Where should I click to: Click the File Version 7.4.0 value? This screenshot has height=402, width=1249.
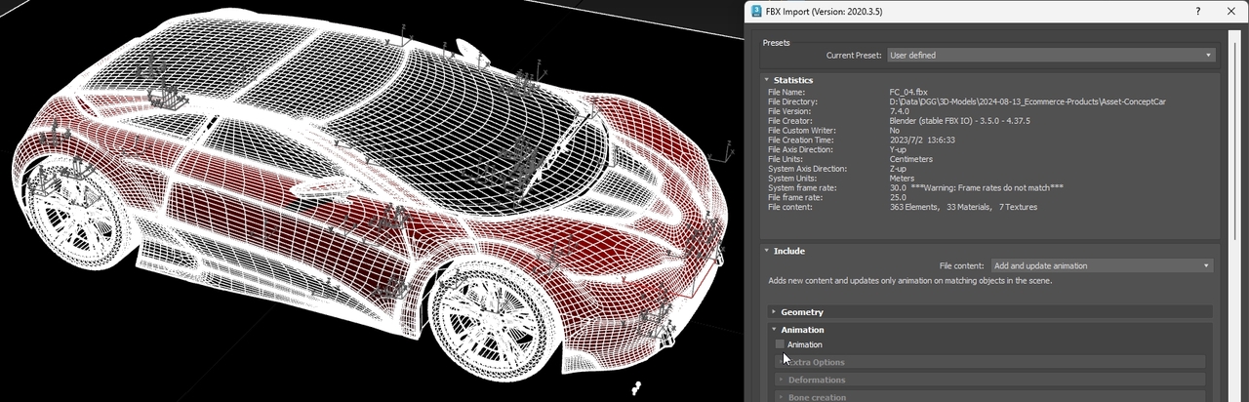pos(900,111)
